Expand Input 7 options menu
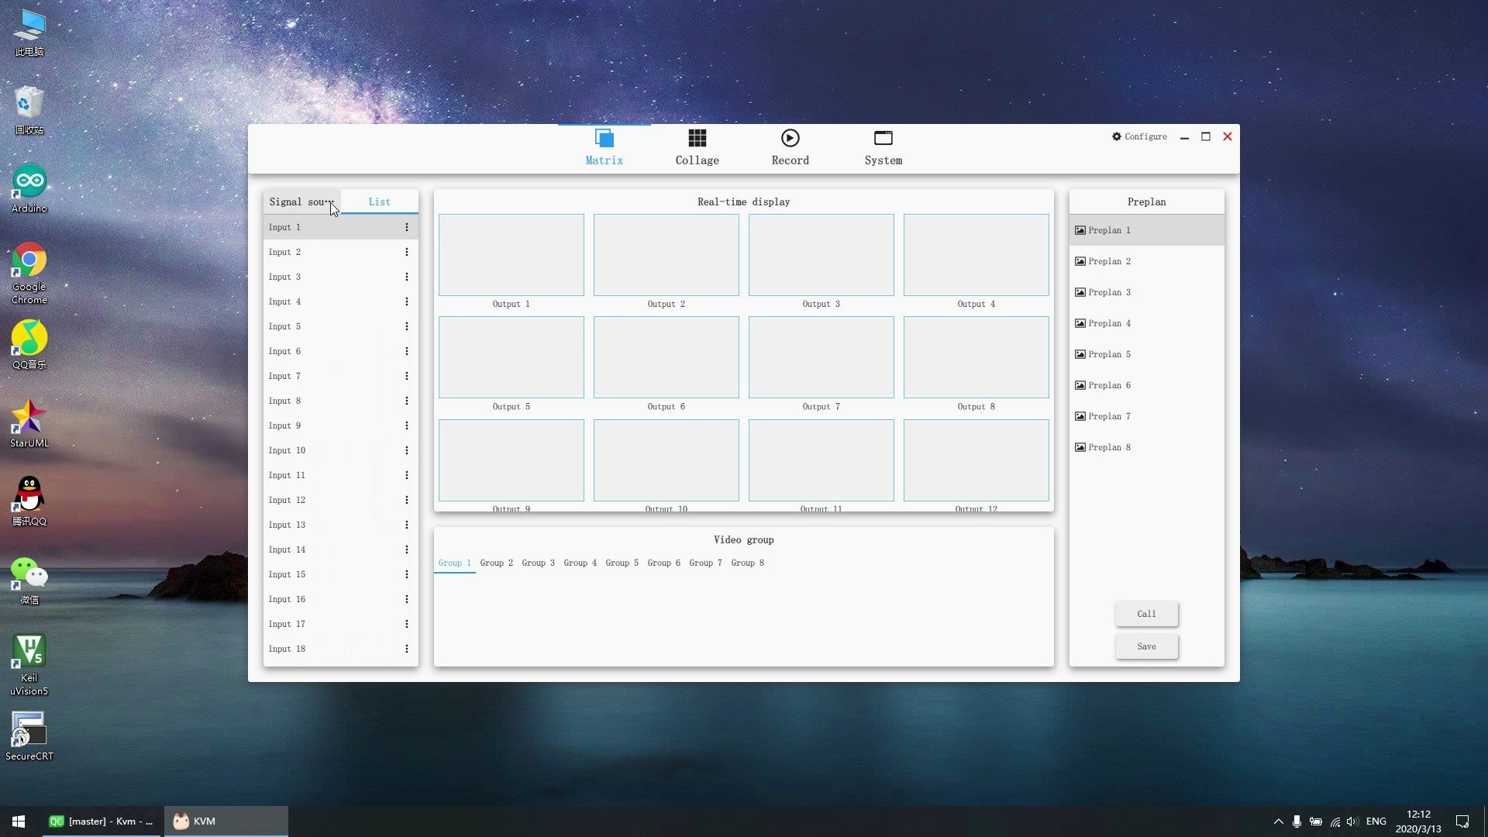1488x837 pixels. tap(406, 375)
